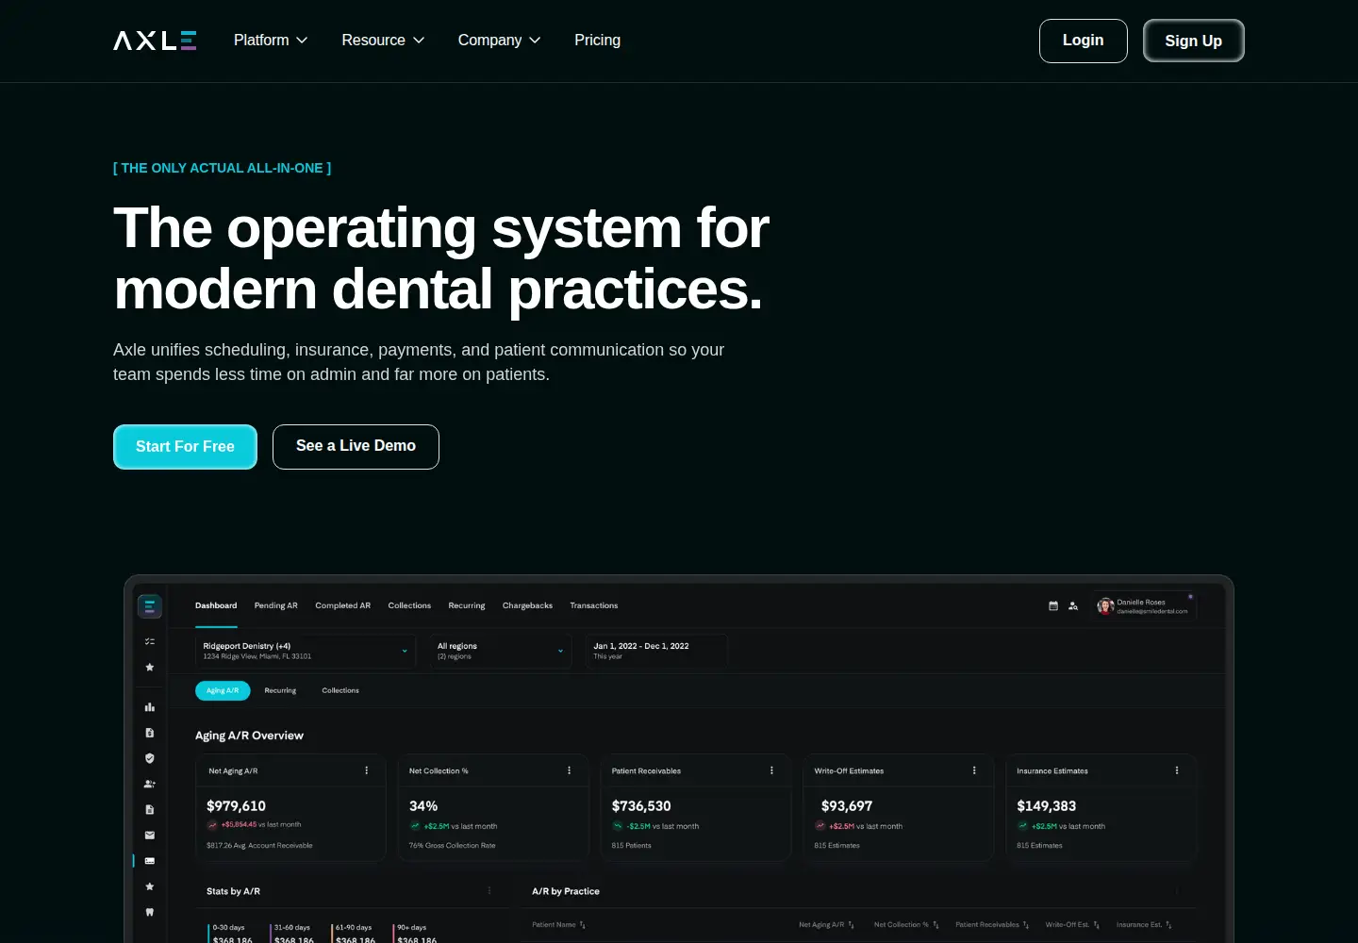1358x943 pixels.
Task: Click the $93,697 Write-Off value
Action: click(847, 806)
